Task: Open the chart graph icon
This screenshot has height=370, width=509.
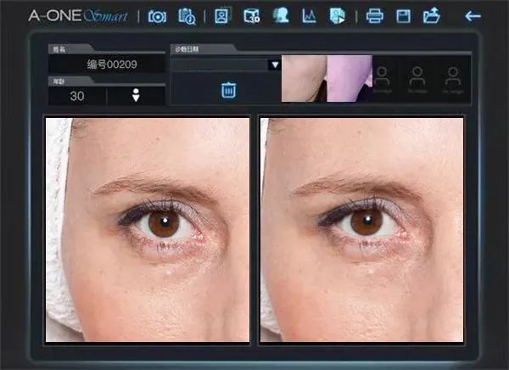Action: coord(309,15)
